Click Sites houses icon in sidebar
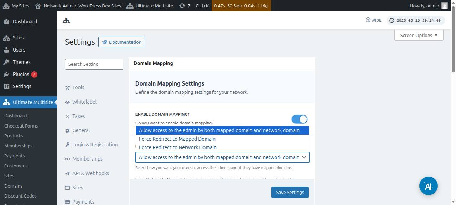Image resolution: width=456 pixels, height=205 pixels. (6, 38)
